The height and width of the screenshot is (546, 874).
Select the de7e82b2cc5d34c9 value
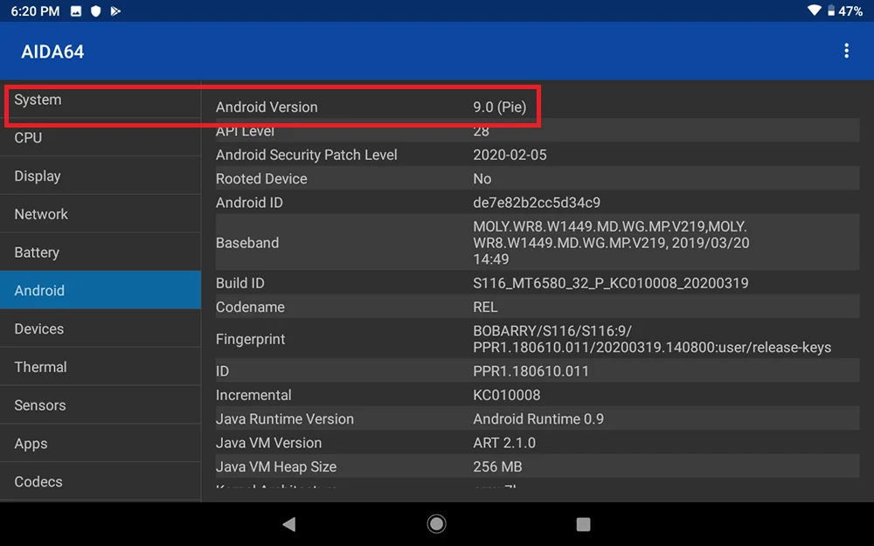pos(537,203)
